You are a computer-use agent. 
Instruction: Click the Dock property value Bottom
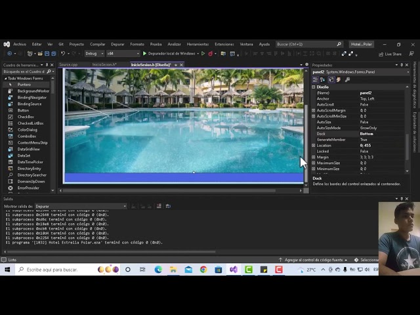point(366,134)
